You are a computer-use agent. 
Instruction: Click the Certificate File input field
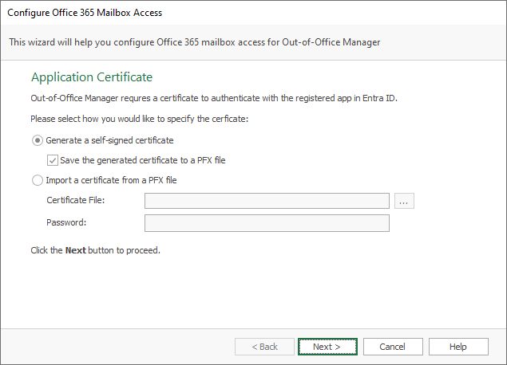point(267,201)
